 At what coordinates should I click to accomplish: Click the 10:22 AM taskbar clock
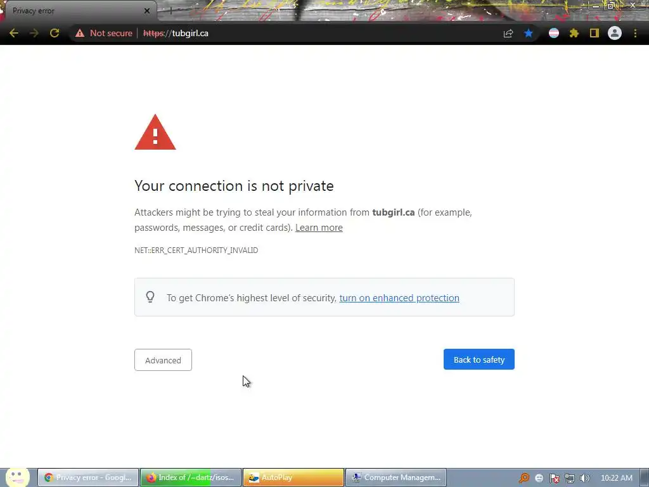[616, 478]
